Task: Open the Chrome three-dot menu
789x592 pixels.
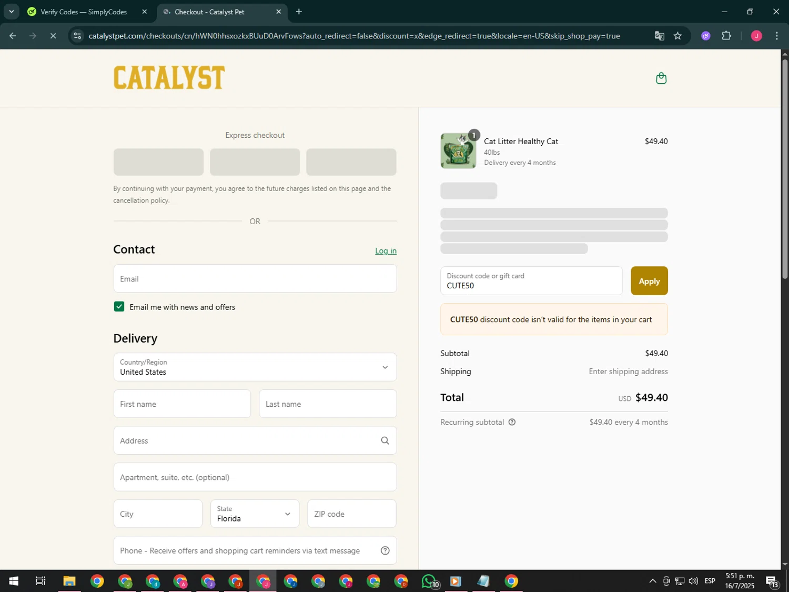Action: (777, 36)
